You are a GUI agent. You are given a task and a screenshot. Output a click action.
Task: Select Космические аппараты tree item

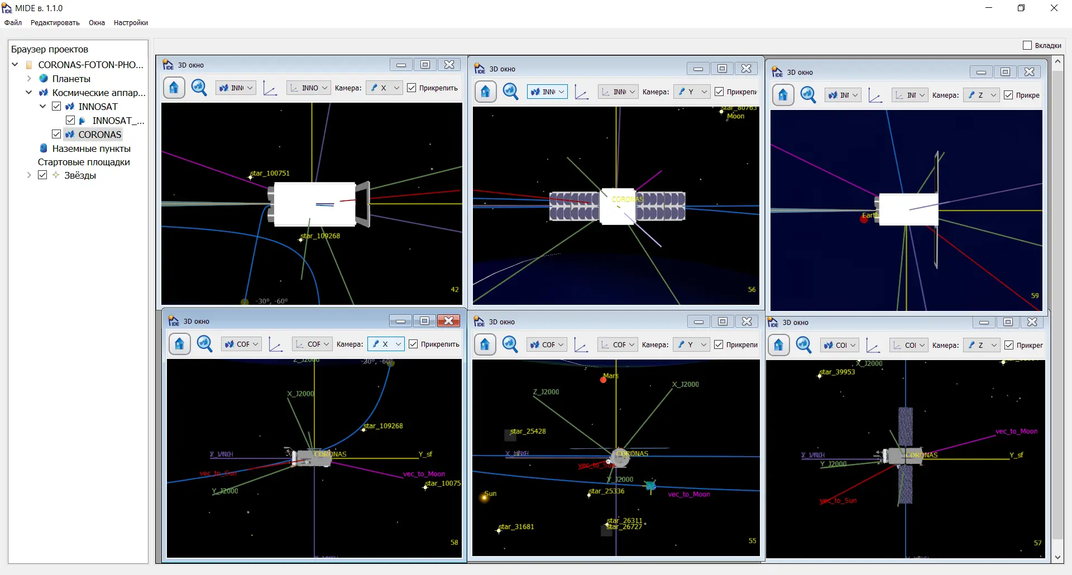pos(98,93)
